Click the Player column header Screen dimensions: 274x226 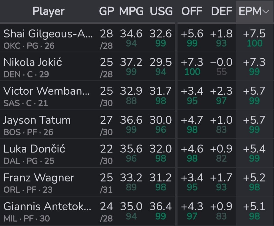pyautogui.click(x=48, y=11)
